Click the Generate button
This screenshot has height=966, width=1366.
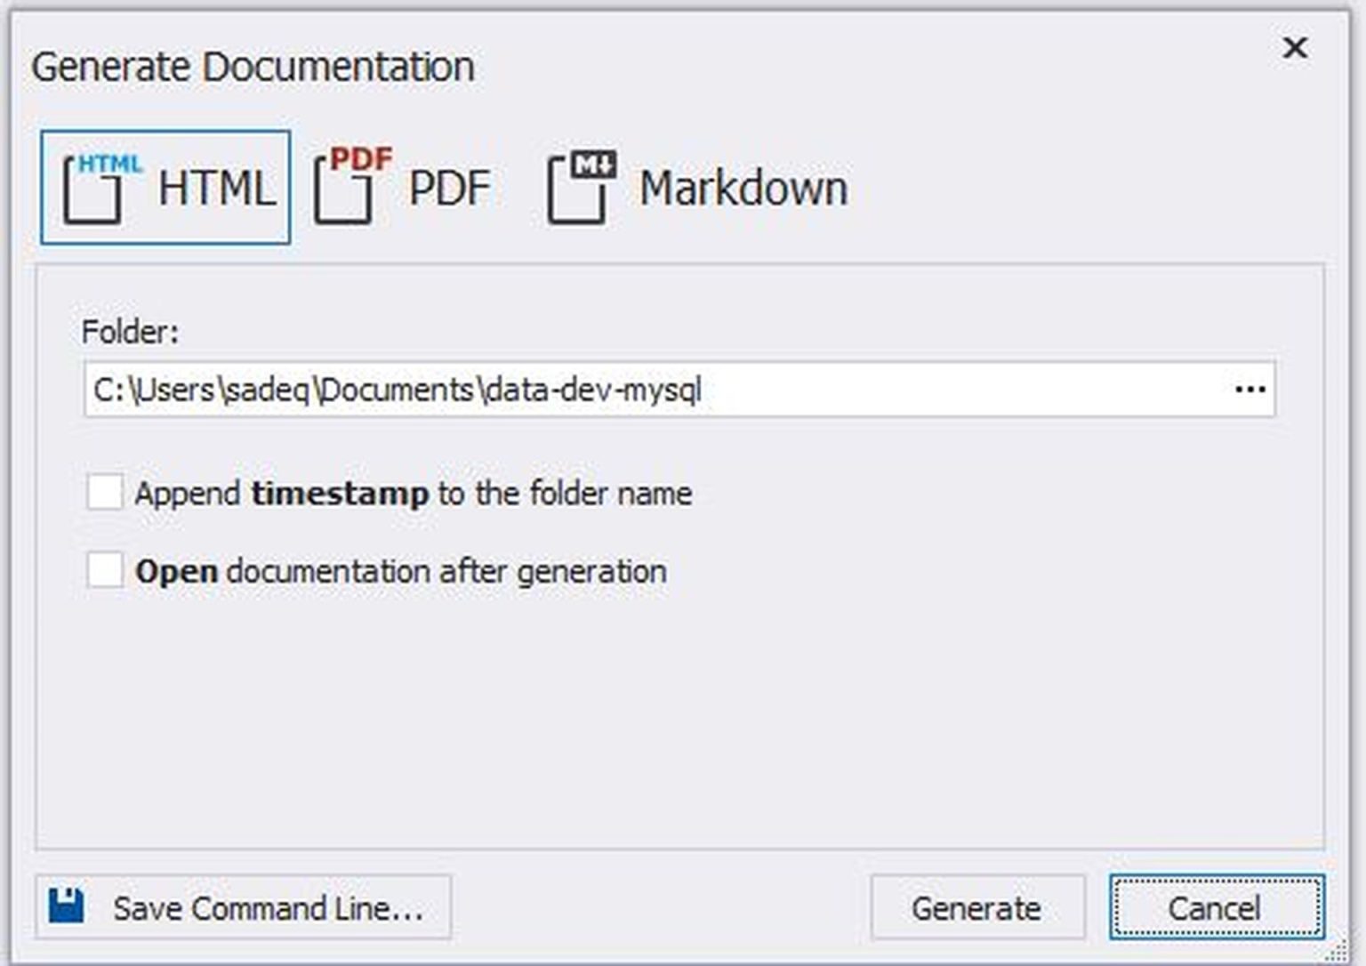[x=976, y=907]
